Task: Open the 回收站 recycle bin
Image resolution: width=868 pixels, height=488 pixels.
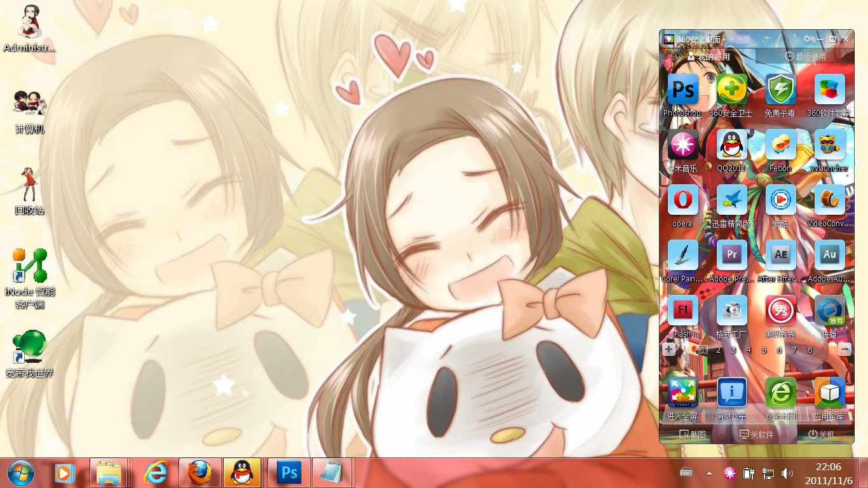Action: (29, 191)
